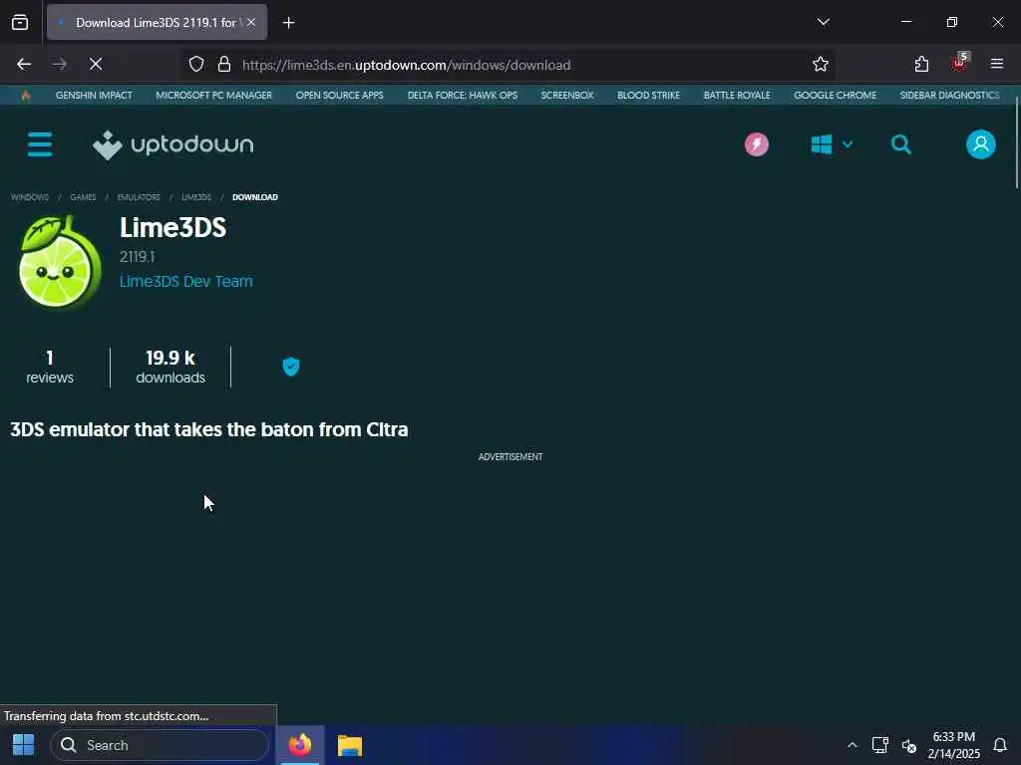
Task: Open the clock showing 6:33 PM
Action: pos(954,745)
